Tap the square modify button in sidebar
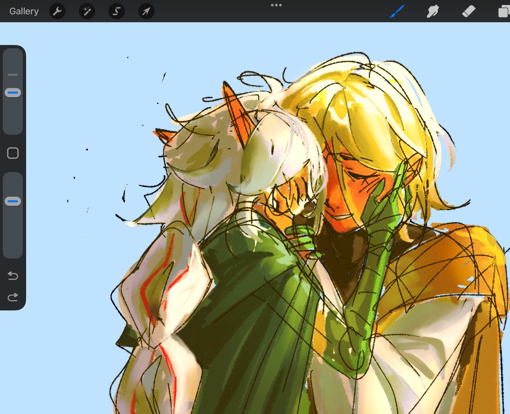 click(x=13, y=153)
